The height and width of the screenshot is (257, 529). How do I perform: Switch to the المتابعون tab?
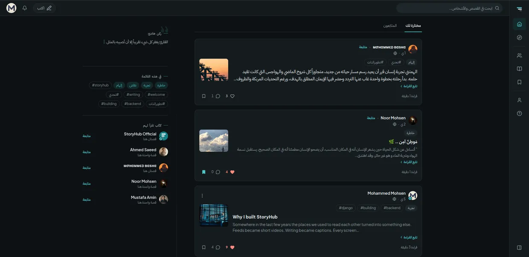point(390,26)
